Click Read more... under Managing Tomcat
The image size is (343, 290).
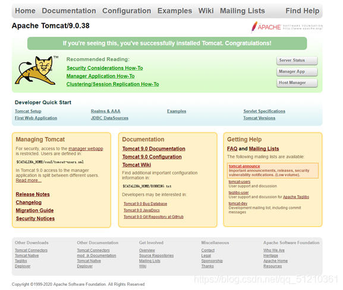click(x=29, y=180)
